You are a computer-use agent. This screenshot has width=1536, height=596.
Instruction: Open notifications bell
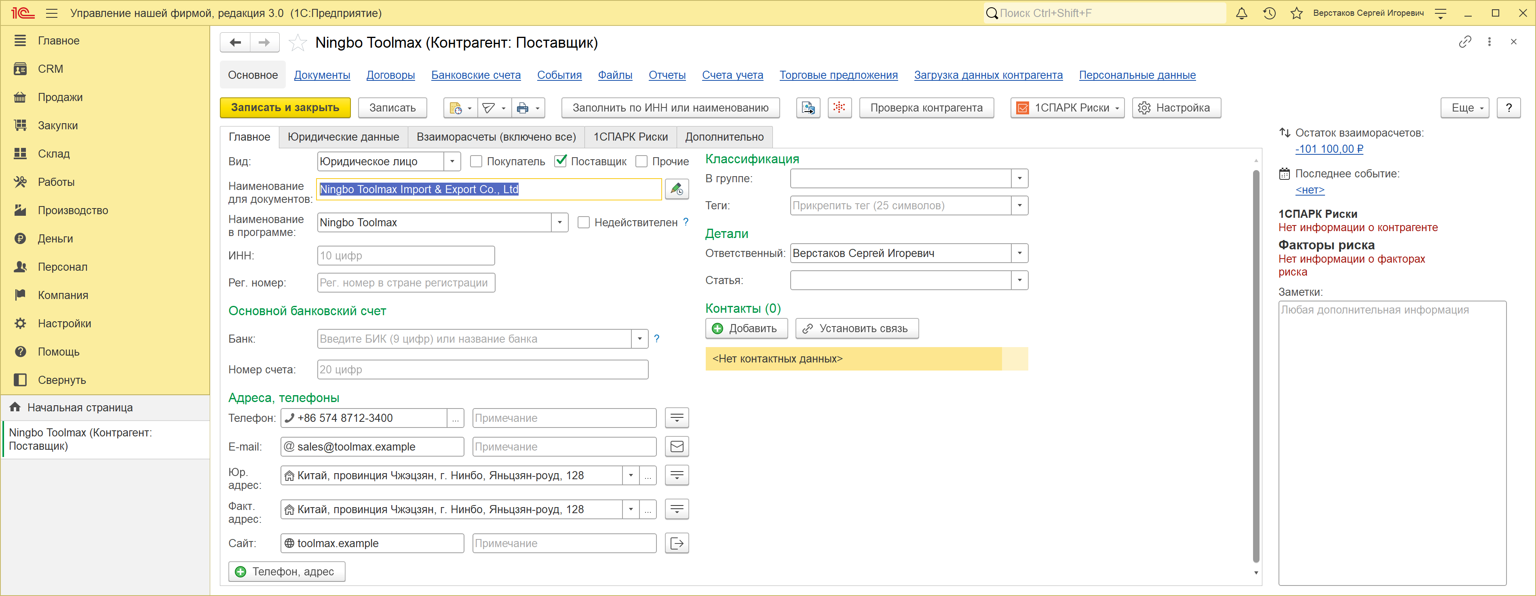tap(1241, 13)
